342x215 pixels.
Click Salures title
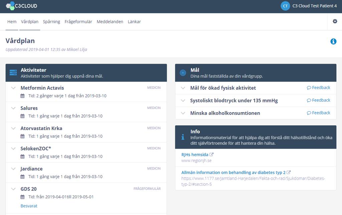tap(29, 108)
